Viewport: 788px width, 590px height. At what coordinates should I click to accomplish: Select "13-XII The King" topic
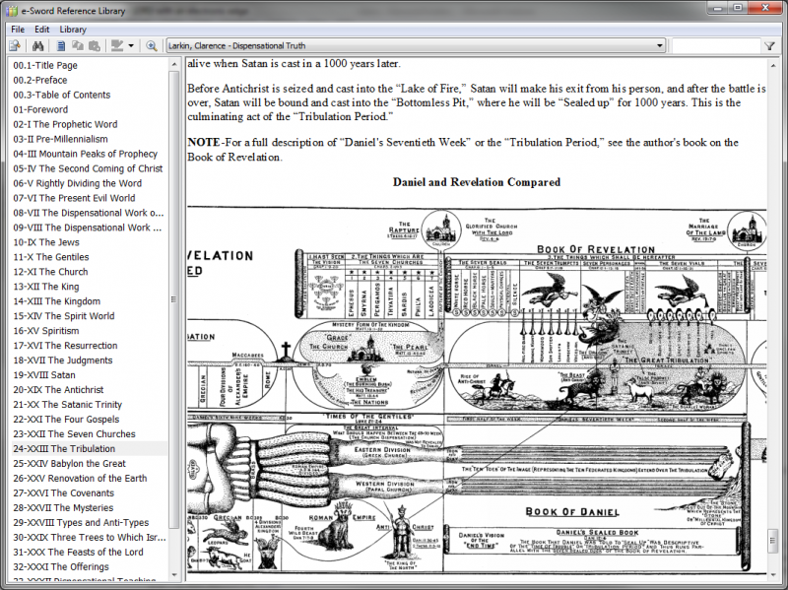point(46,287)
